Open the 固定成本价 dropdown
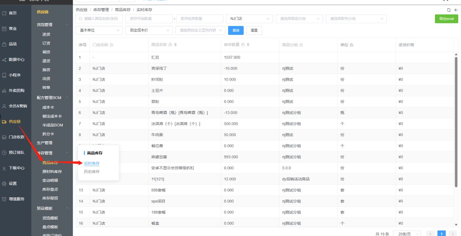 pyautogui.click(x=149, y=30)
